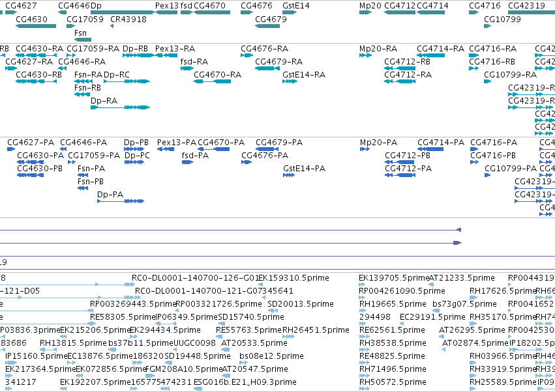Click the CG4679-PA protein label
Image resolution: width=555 pixels, height=392 pixels.
coord(279,143)
